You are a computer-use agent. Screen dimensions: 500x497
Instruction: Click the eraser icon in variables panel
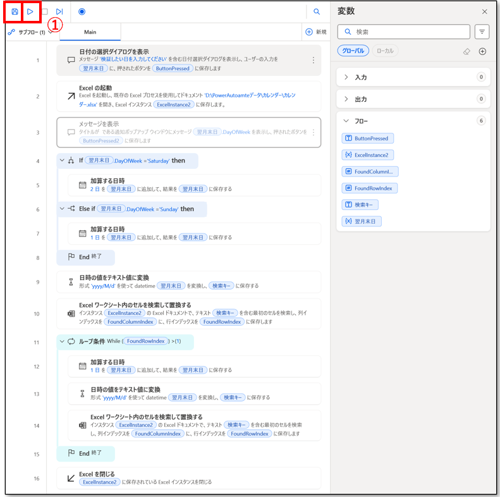tap(466, 51)
